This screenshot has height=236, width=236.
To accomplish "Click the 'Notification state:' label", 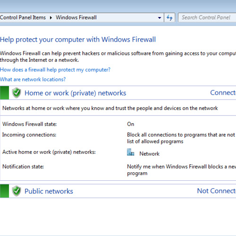I will pos(23,167).
